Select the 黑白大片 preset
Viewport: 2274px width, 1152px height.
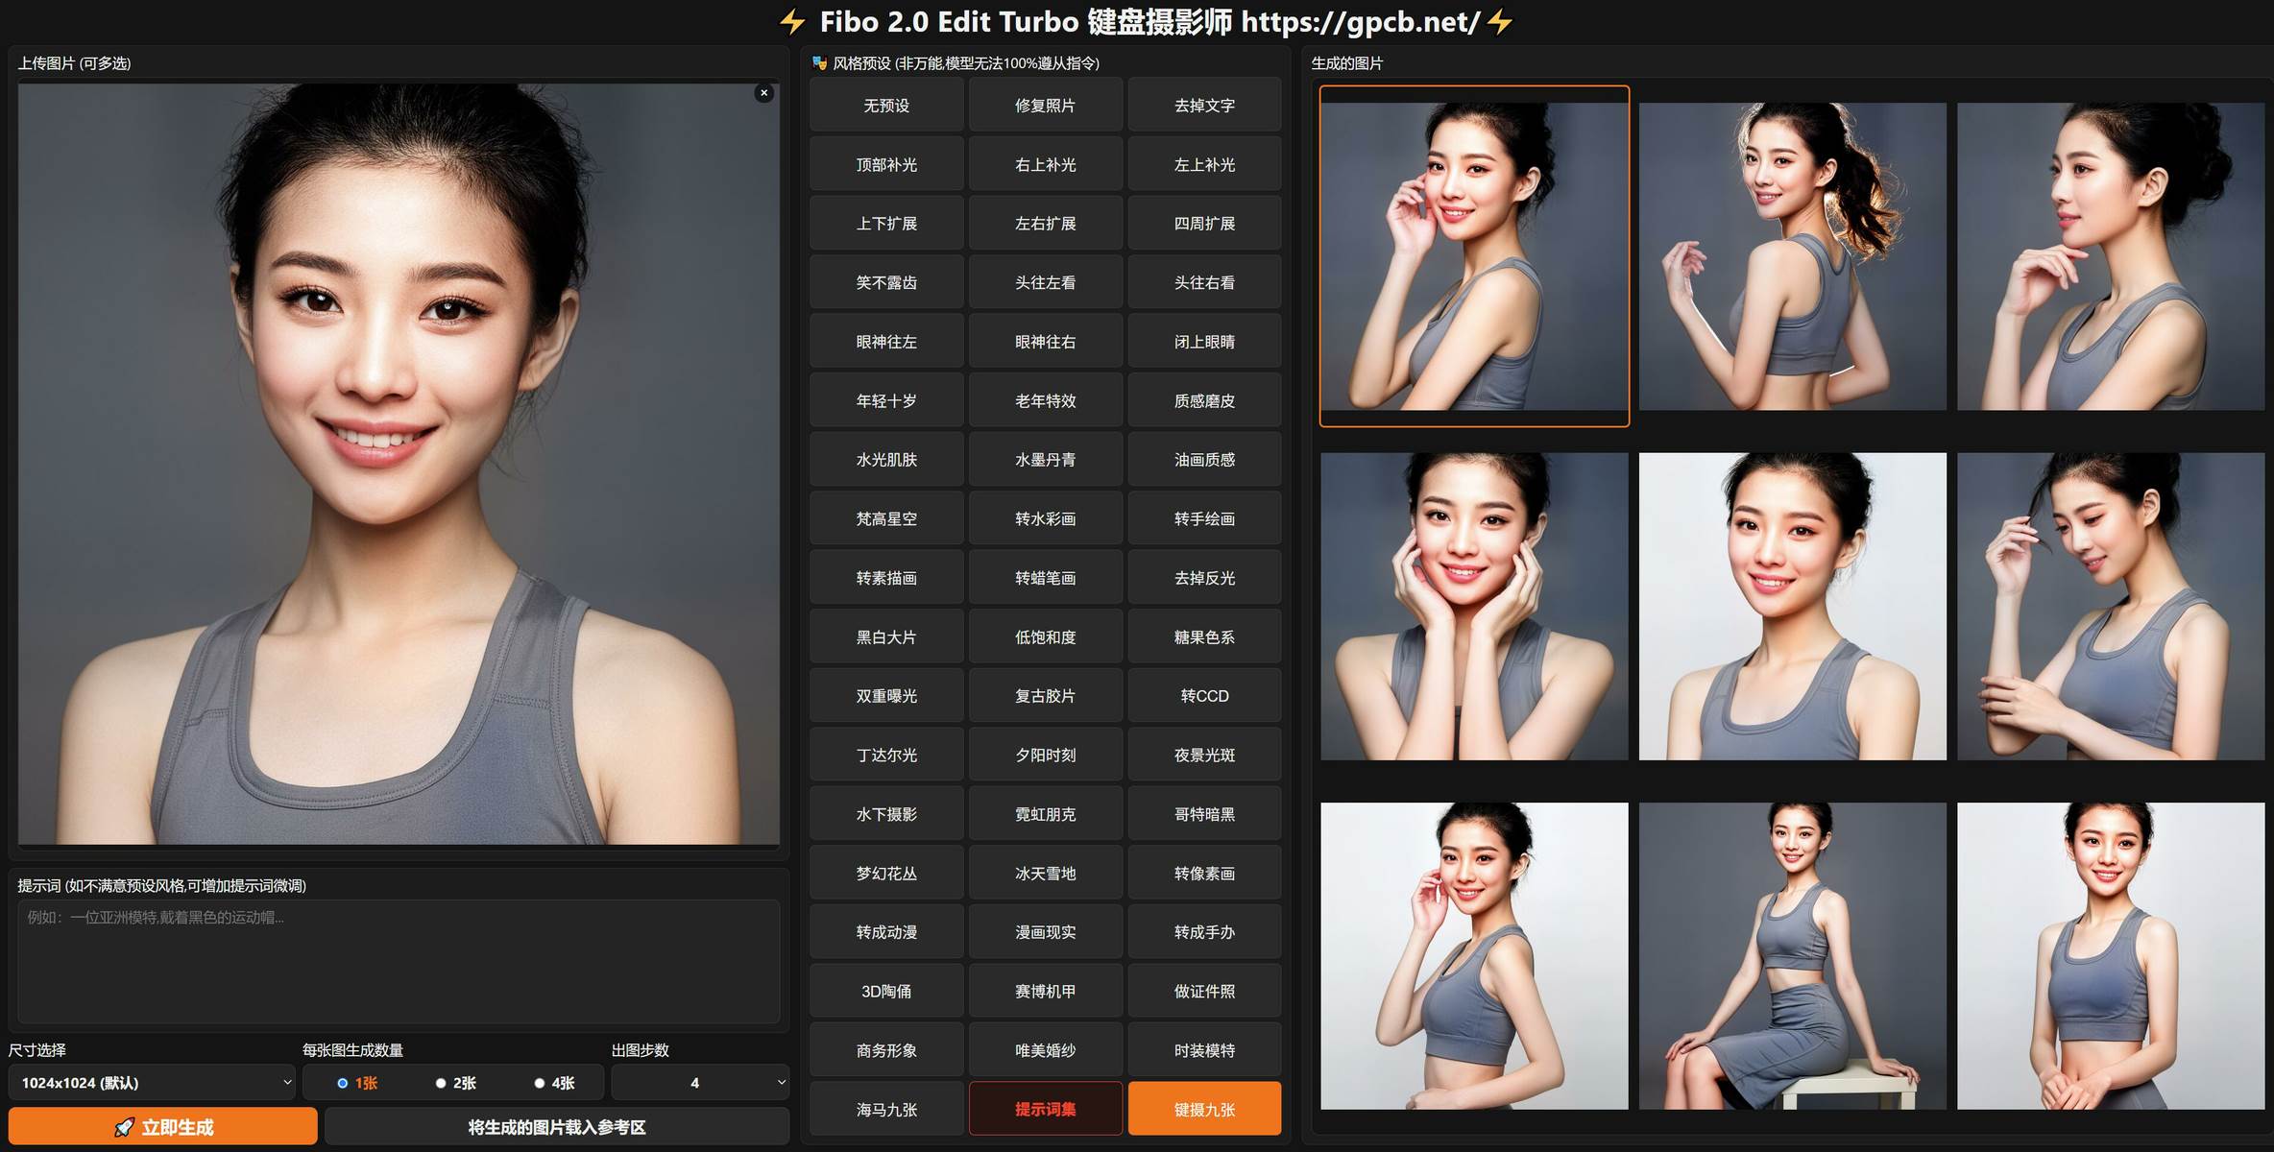(x=886, y=637)
